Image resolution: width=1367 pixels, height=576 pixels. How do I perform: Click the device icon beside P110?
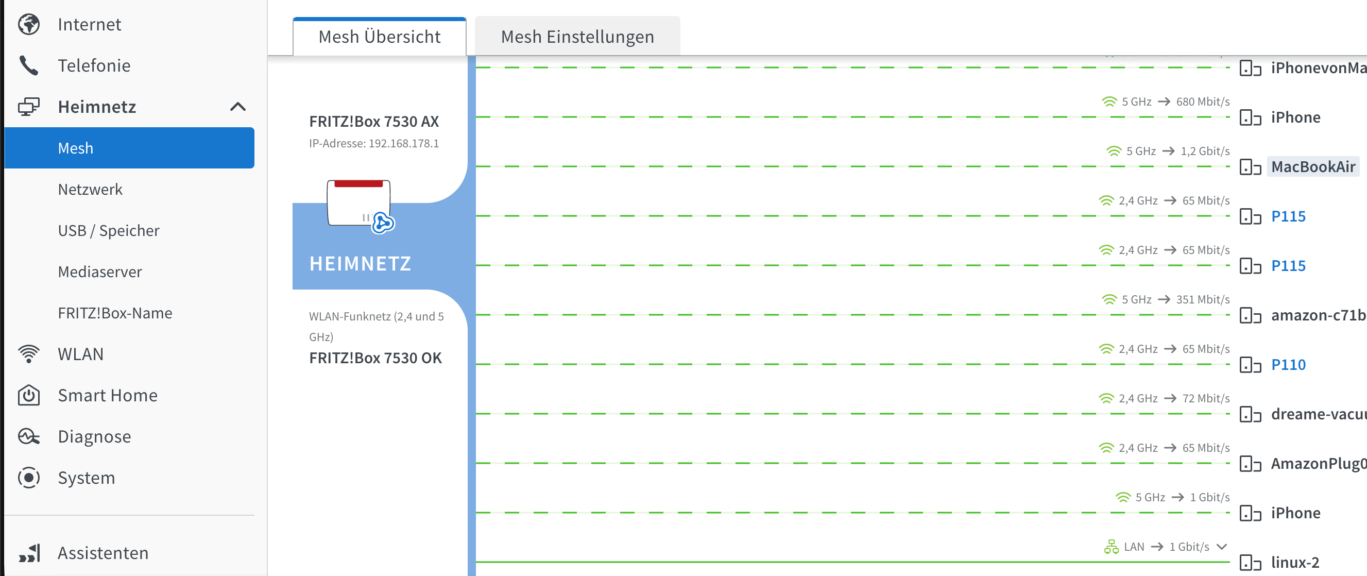(1250, 365)
